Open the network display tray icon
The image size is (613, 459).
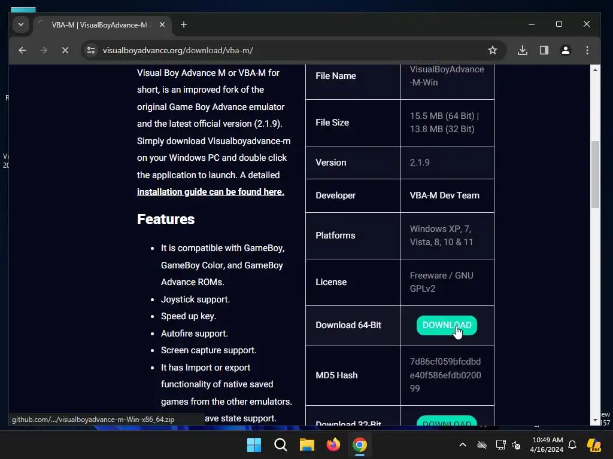point(501,445)
